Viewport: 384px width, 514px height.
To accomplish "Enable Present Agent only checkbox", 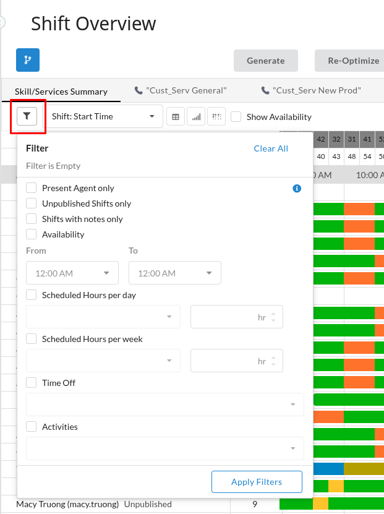I will click(x=32, y=188).
